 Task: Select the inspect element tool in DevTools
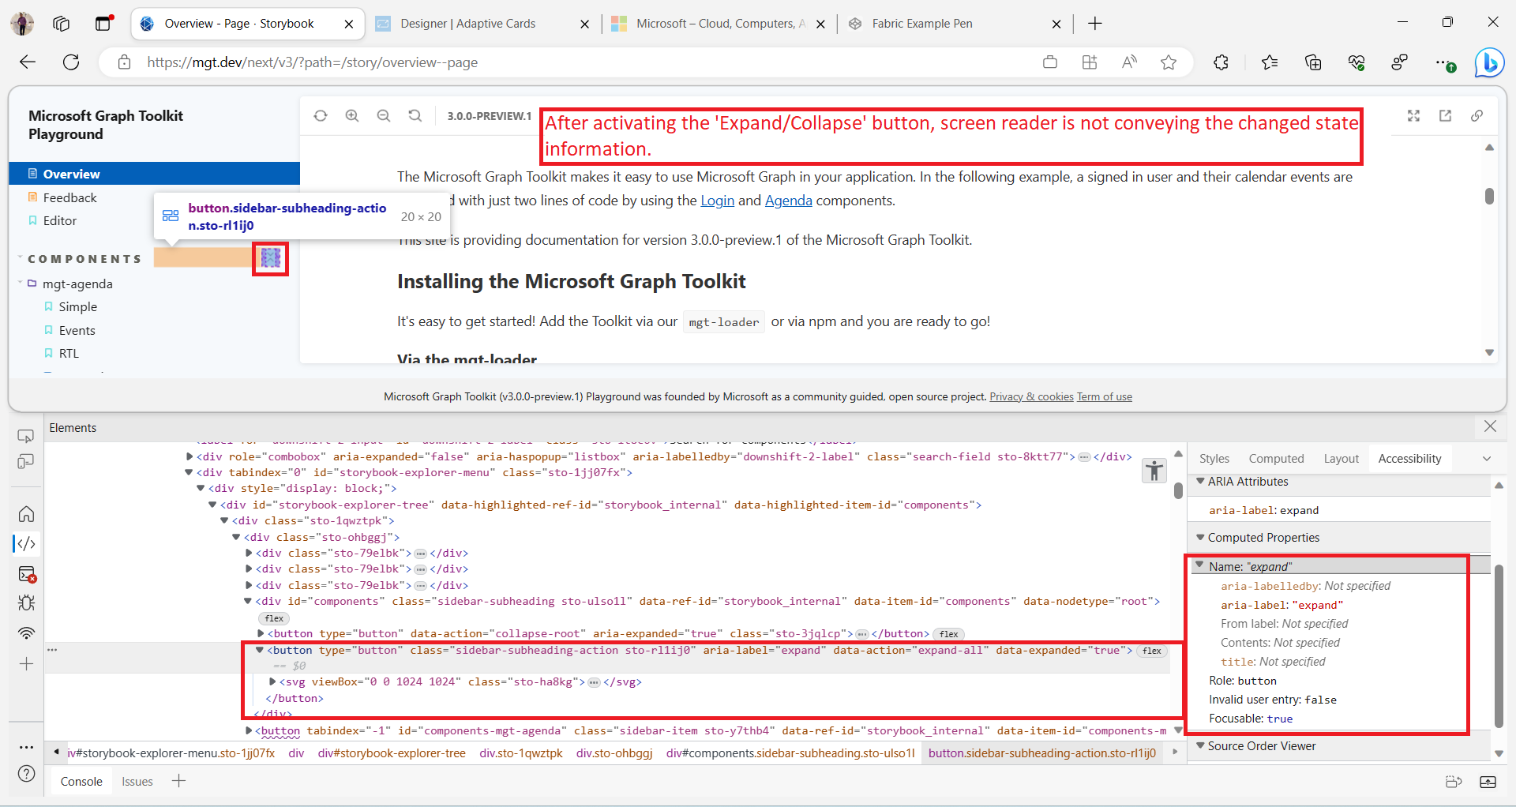[26, 435]
